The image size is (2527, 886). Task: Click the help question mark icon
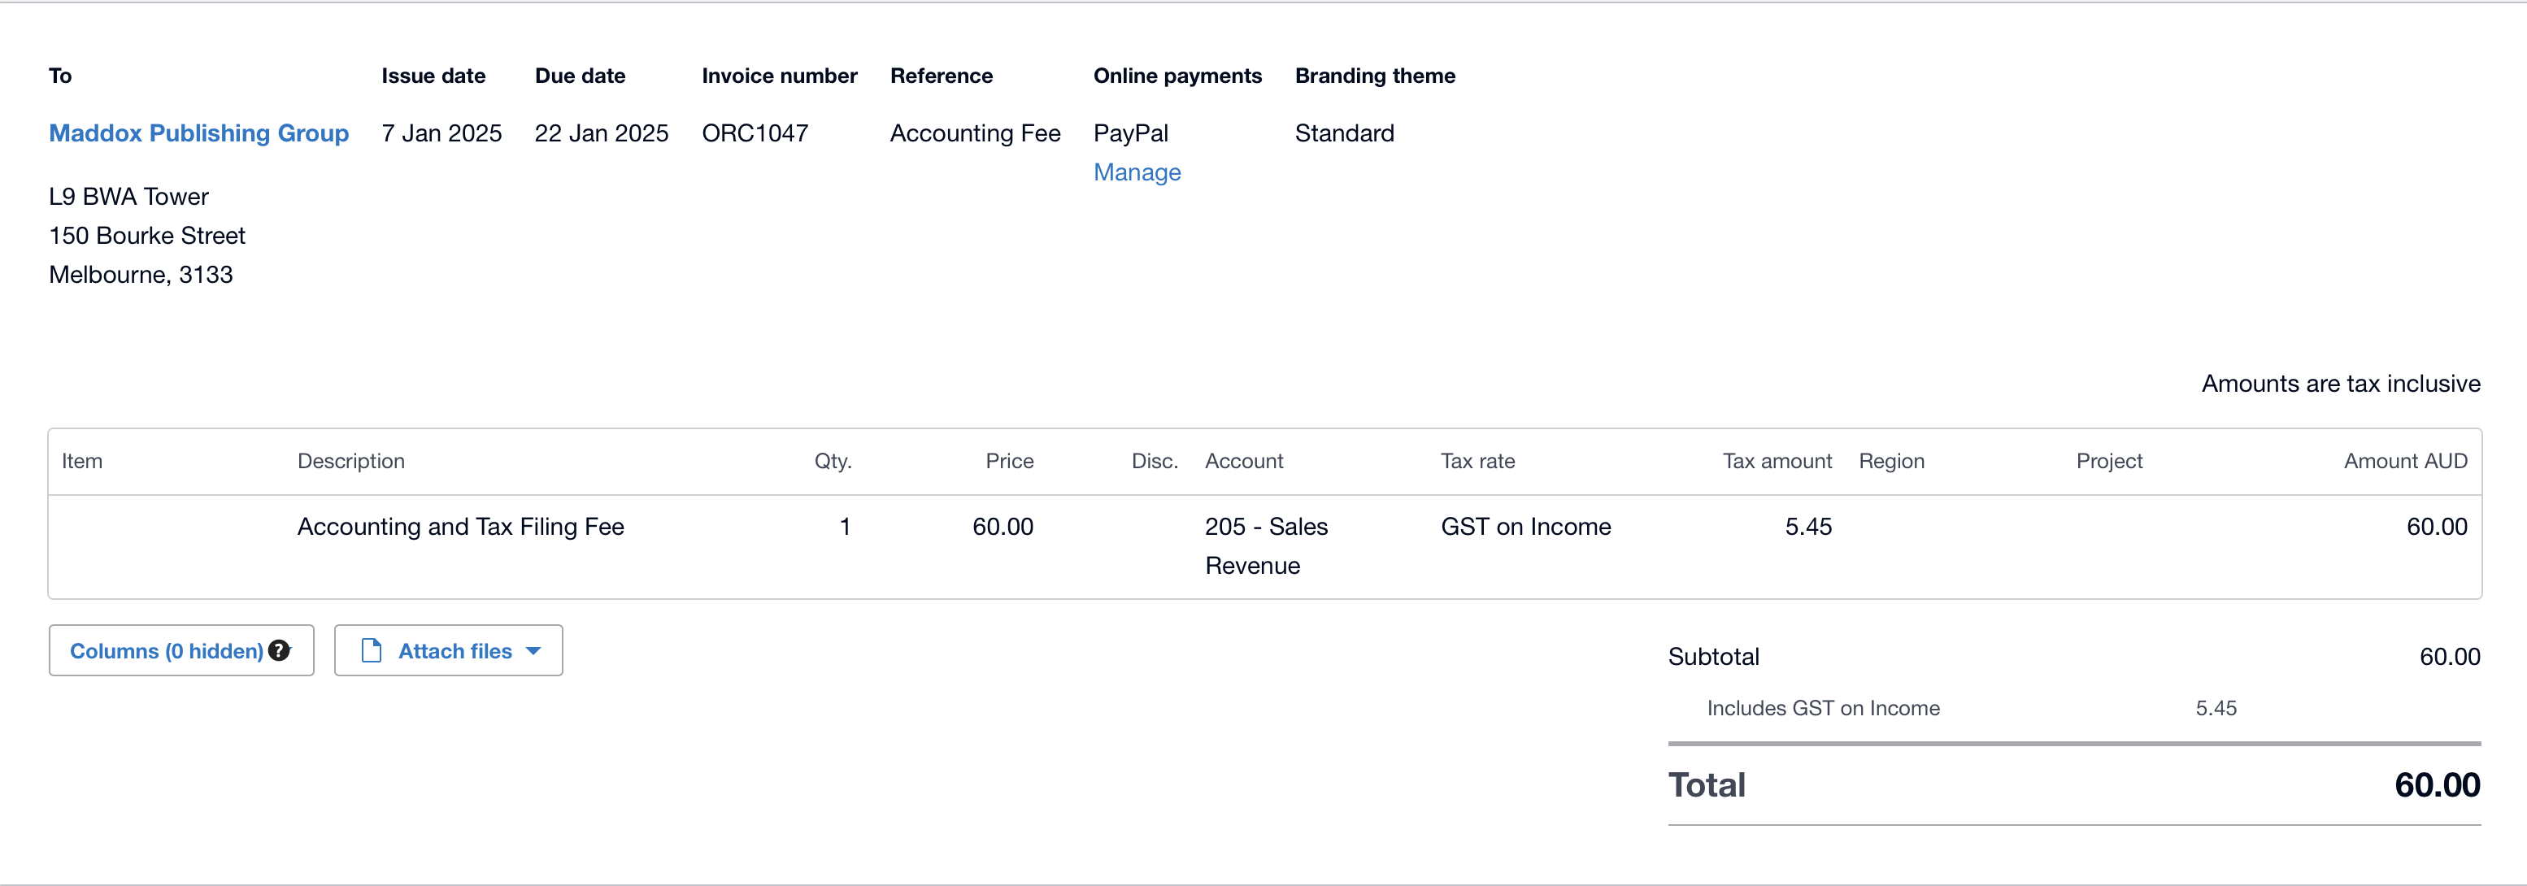280,650
